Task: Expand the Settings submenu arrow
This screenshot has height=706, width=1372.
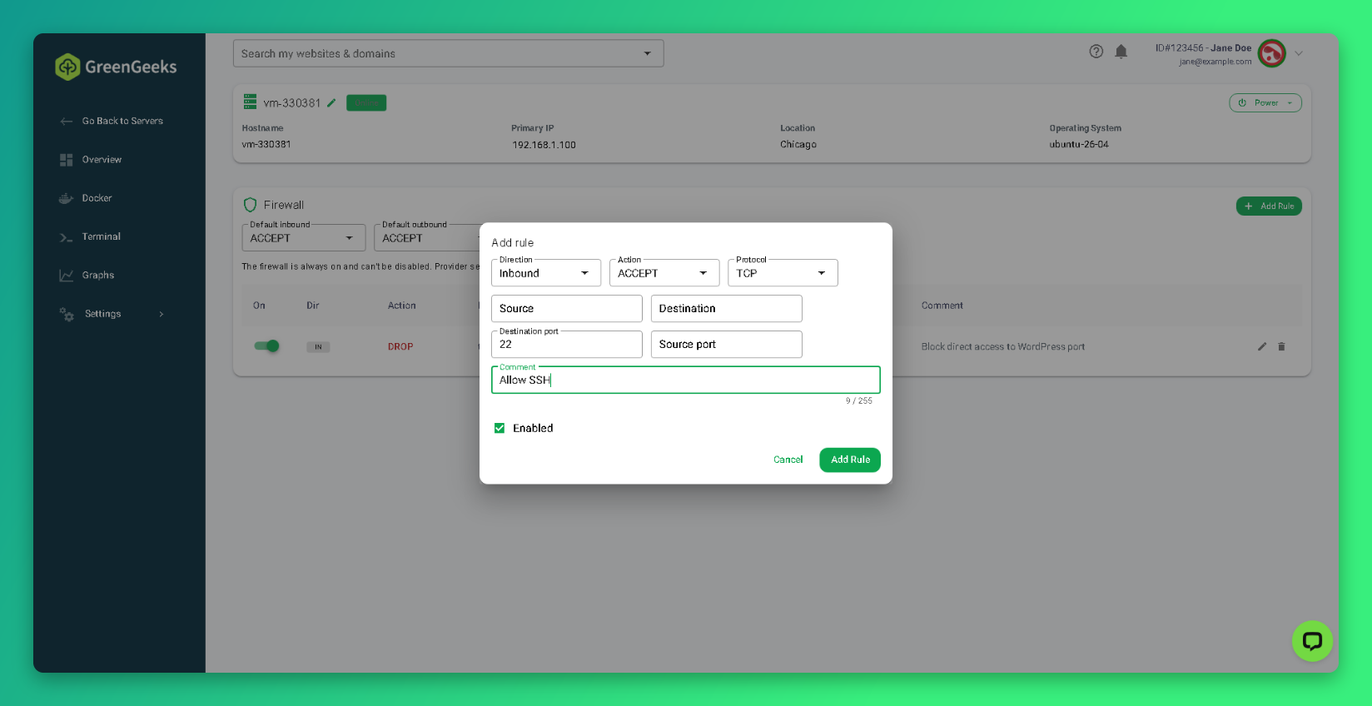Action: coord(162,314)
